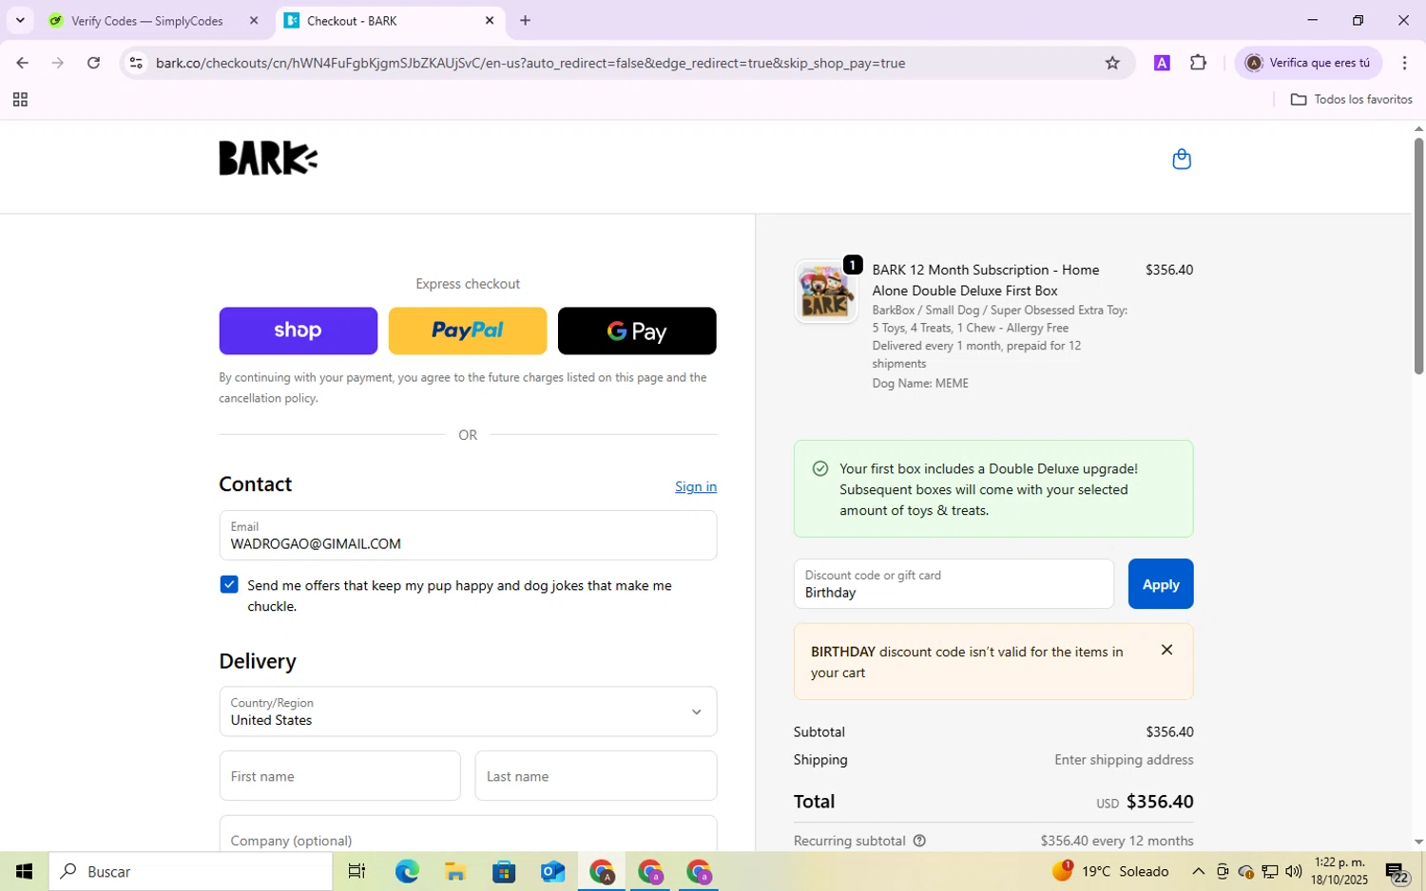This screenshot has width=1426, height=891.
Task: Click the Windows taskbar search box
Action: coord(190,871)
